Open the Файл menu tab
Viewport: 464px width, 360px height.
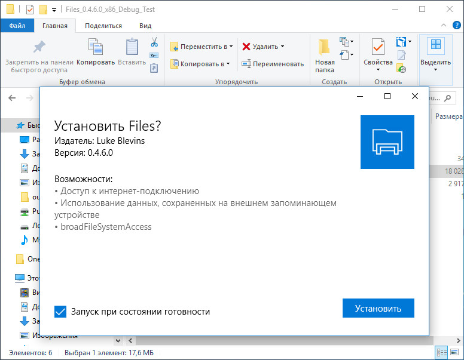[x=17, y=26]
